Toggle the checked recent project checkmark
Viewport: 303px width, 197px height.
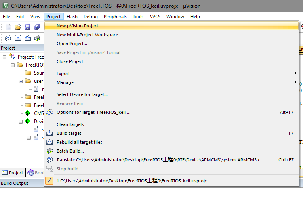point(49,180)
